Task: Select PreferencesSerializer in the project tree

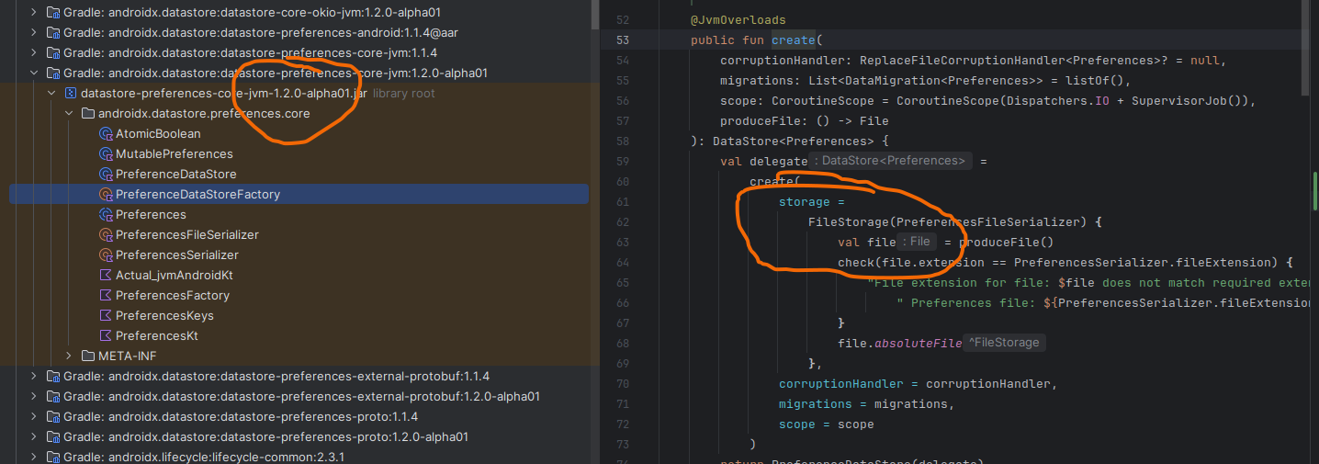Action: pyautogui.click(x=176, y=255)
